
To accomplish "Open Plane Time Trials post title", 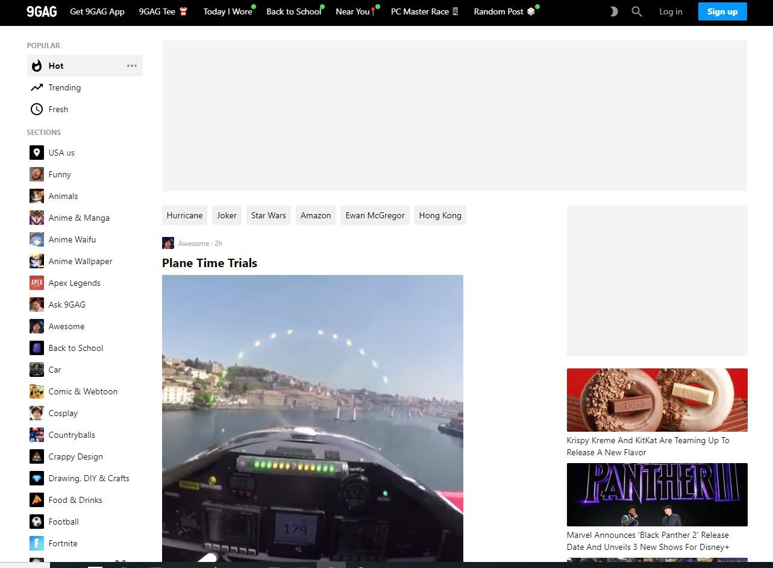I will pos(210,263).
